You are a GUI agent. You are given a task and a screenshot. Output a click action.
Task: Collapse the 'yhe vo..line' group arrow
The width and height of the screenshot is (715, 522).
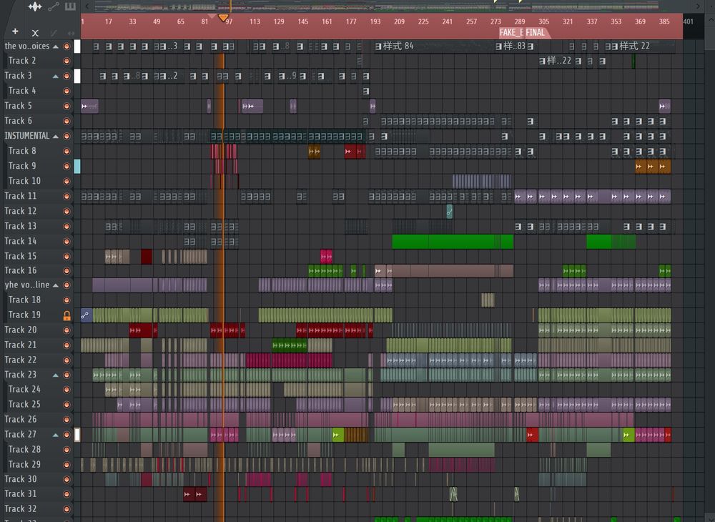coord(56,285)
